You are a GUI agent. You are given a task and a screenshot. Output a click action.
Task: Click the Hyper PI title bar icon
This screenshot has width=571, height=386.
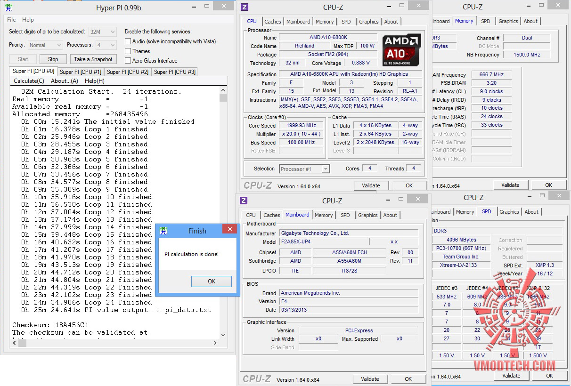pos(8,7)
